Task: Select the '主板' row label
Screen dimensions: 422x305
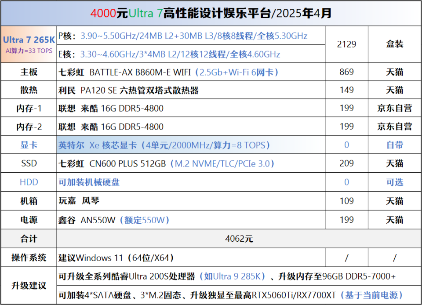Action: tap(29, 72)
